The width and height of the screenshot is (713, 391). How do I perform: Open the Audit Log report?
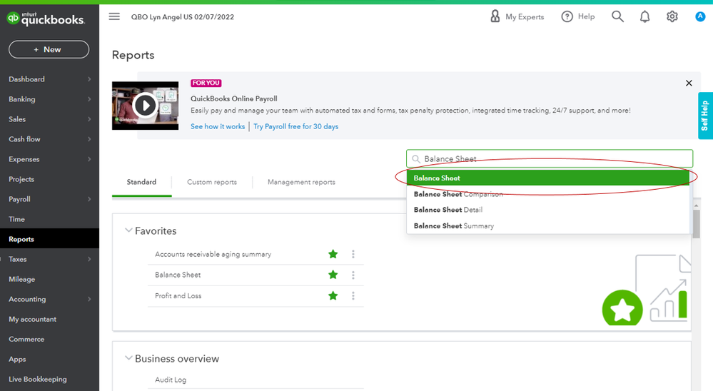coord(171,380)
